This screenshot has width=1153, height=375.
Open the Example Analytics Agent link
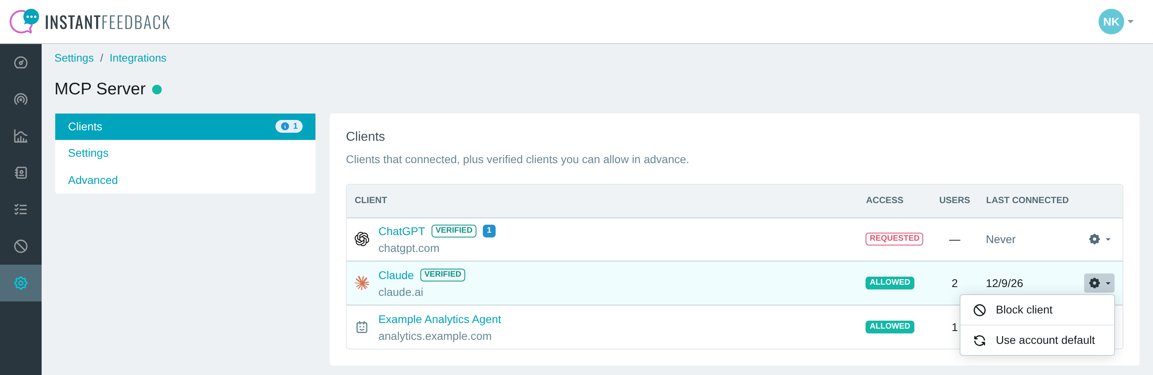(x=440, y=319)
